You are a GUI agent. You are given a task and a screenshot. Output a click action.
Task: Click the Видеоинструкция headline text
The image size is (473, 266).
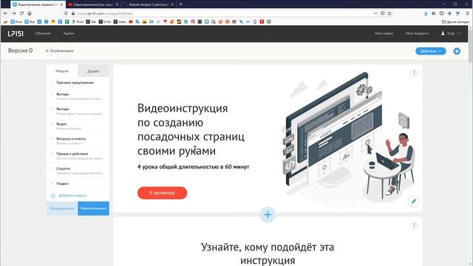click(191, 129)
